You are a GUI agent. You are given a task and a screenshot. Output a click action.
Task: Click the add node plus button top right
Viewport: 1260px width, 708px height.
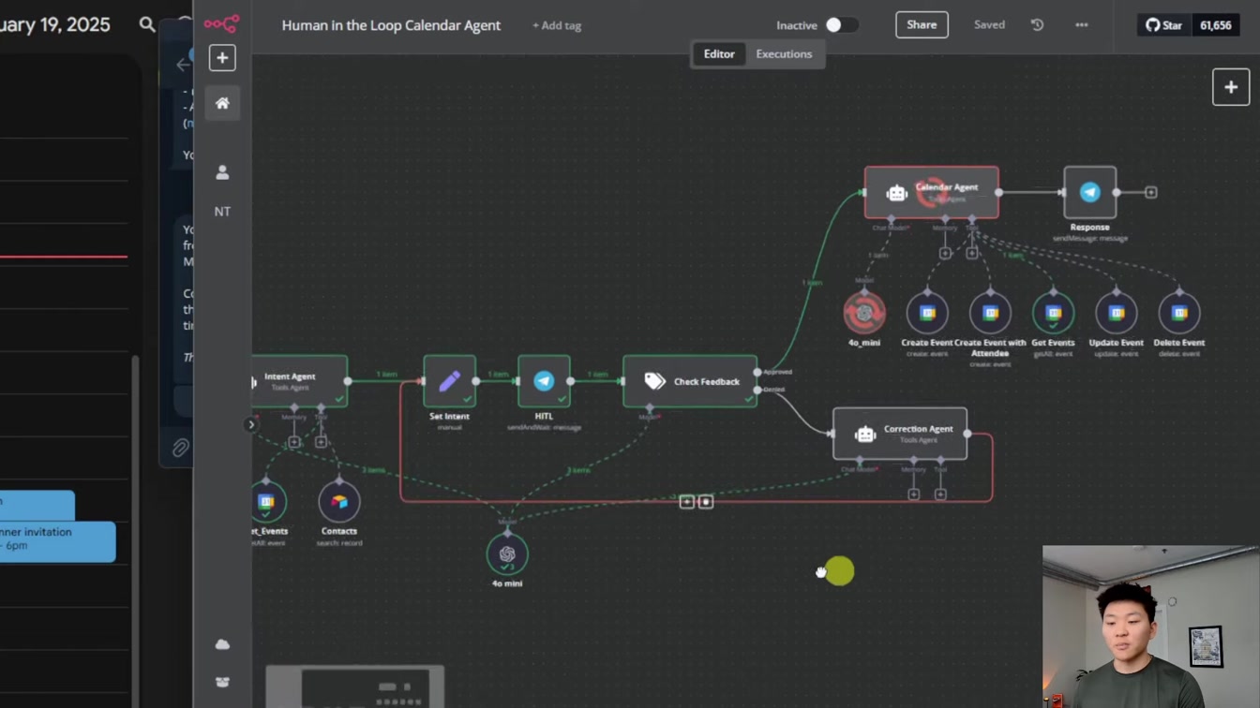[x=1231, y=87]
